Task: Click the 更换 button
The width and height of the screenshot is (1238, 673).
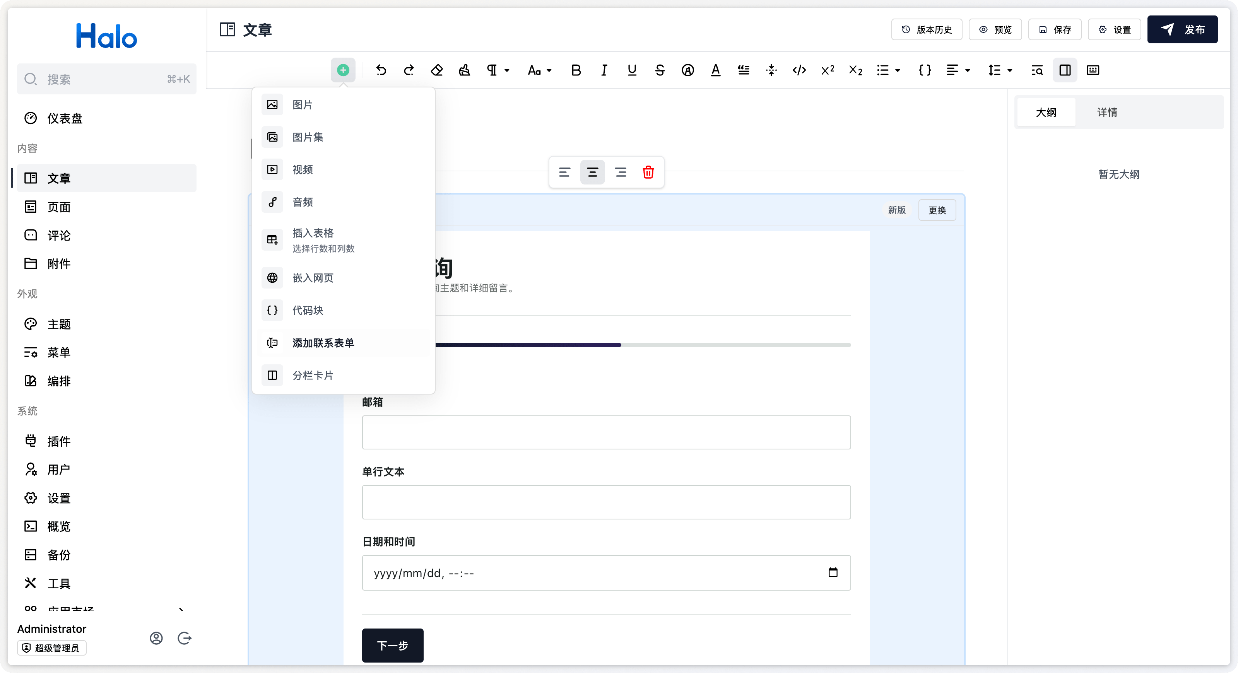Action: tap(937, 210)
